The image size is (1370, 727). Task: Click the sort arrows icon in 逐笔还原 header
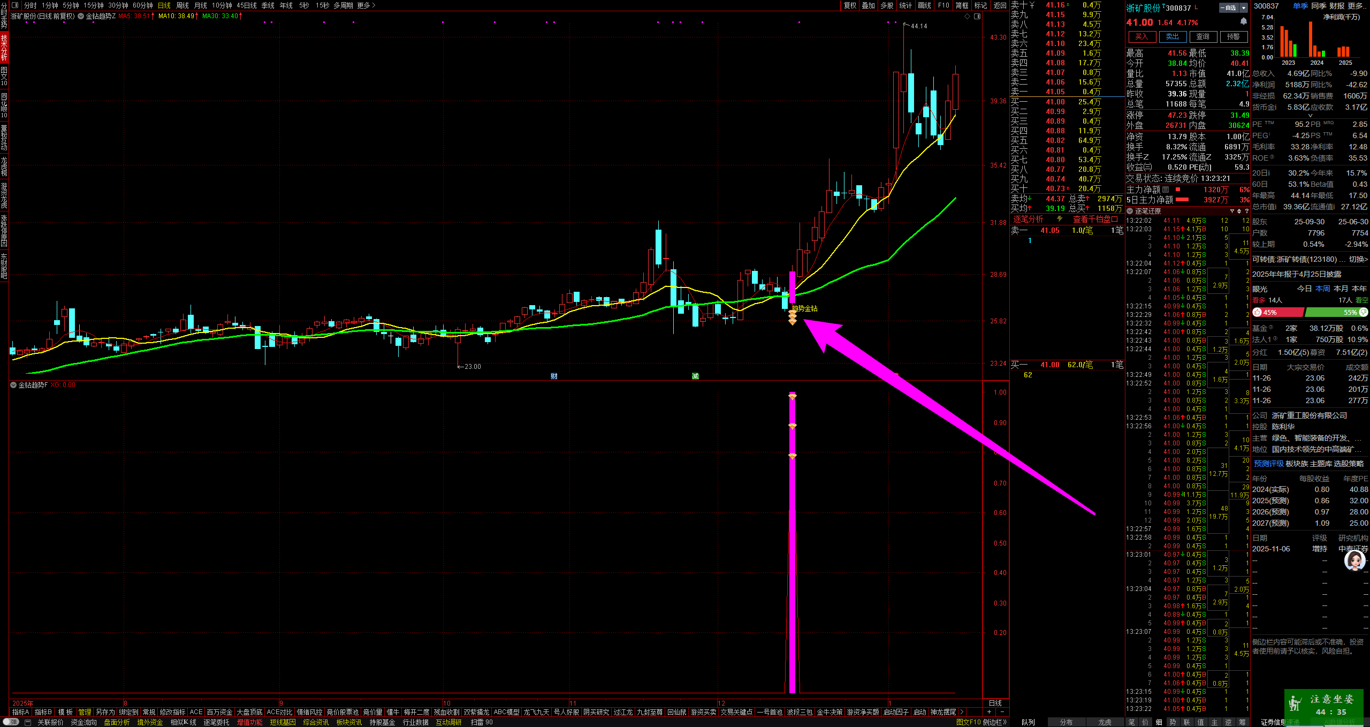(x=1239, y=211)
